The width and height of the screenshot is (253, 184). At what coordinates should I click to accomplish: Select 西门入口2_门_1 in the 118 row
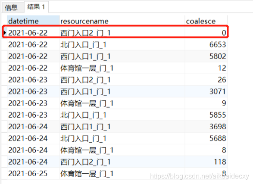85,162
